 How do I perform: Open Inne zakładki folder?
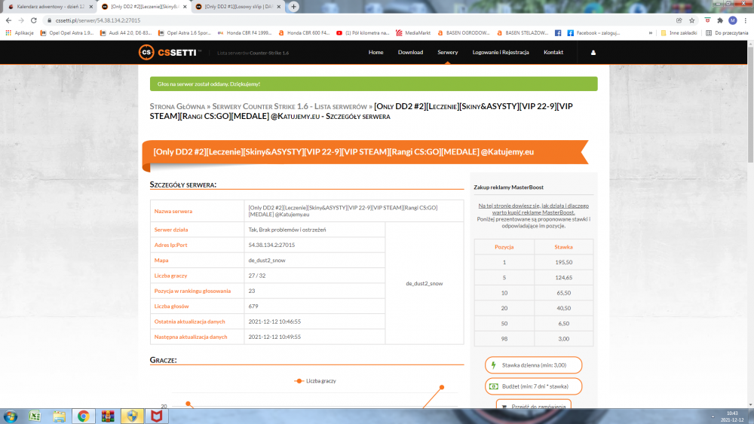pyautogui.click(x=679, y=33)
